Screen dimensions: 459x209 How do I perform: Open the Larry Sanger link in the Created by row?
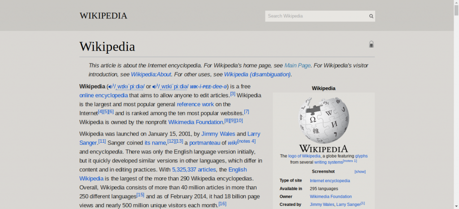pos(348,205)
